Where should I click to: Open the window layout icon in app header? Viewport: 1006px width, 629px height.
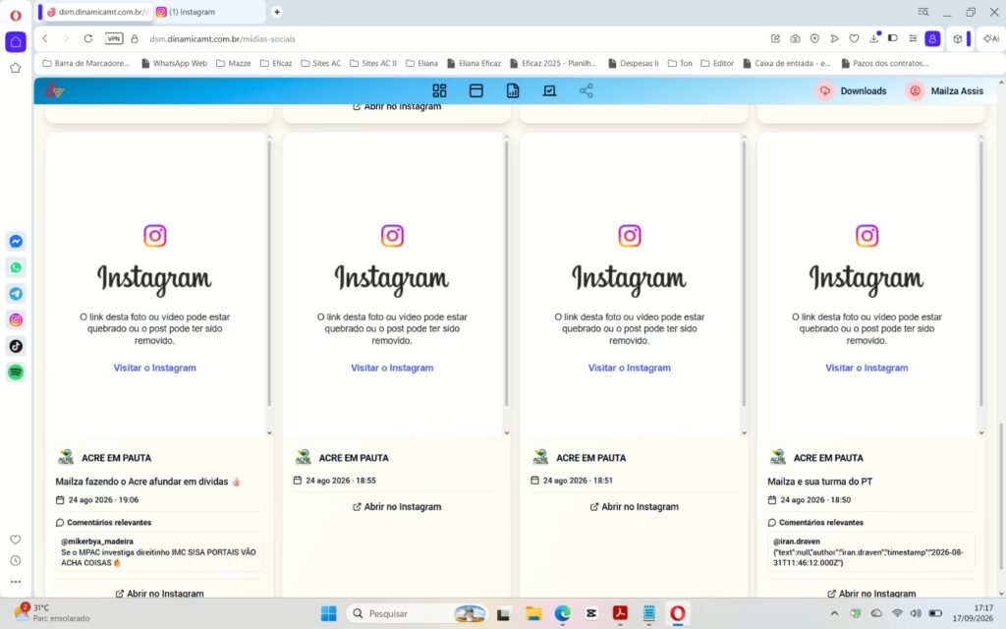tap(476, 90)
